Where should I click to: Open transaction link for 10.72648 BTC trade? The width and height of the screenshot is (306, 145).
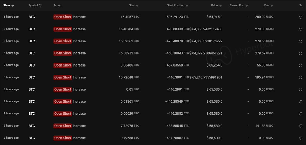coord(301,77)
